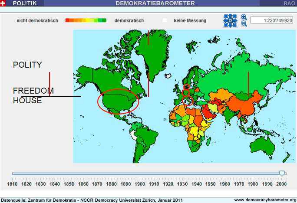Screen dimensions: 297x203
Task: Click the full map extent arrows icon
Action: 230,20
